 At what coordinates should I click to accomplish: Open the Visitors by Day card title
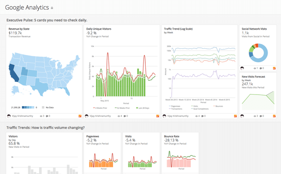coord(13,136)
